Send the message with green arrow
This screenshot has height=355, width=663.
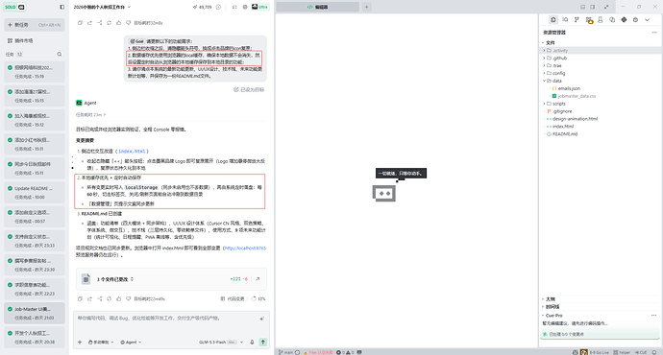pos(263,343)
